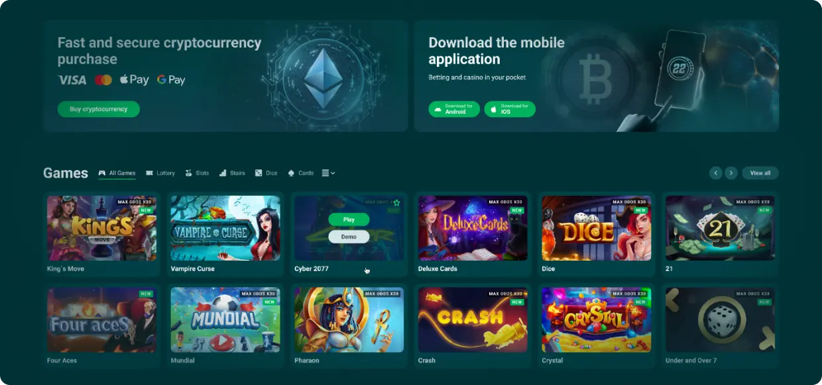The width and height of the screenshot is (822, 385).
Task: Click the Buy cryptocurrency button
Action: [x=99, y=109]
